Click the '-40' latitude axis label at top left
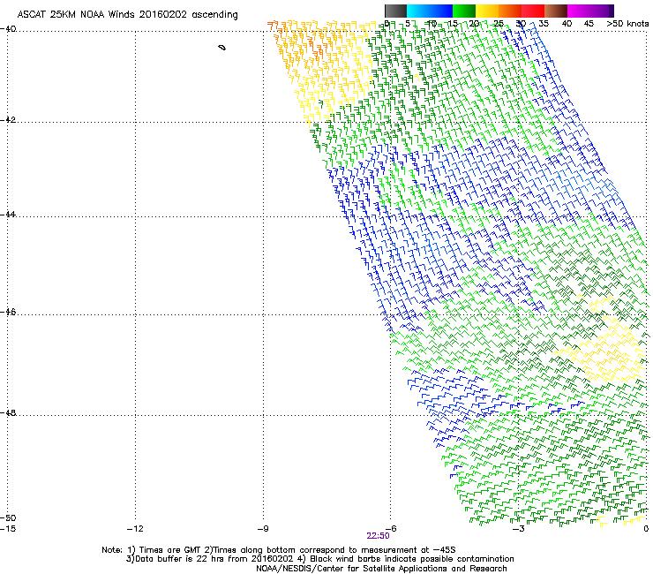 (x=8, y=29)
